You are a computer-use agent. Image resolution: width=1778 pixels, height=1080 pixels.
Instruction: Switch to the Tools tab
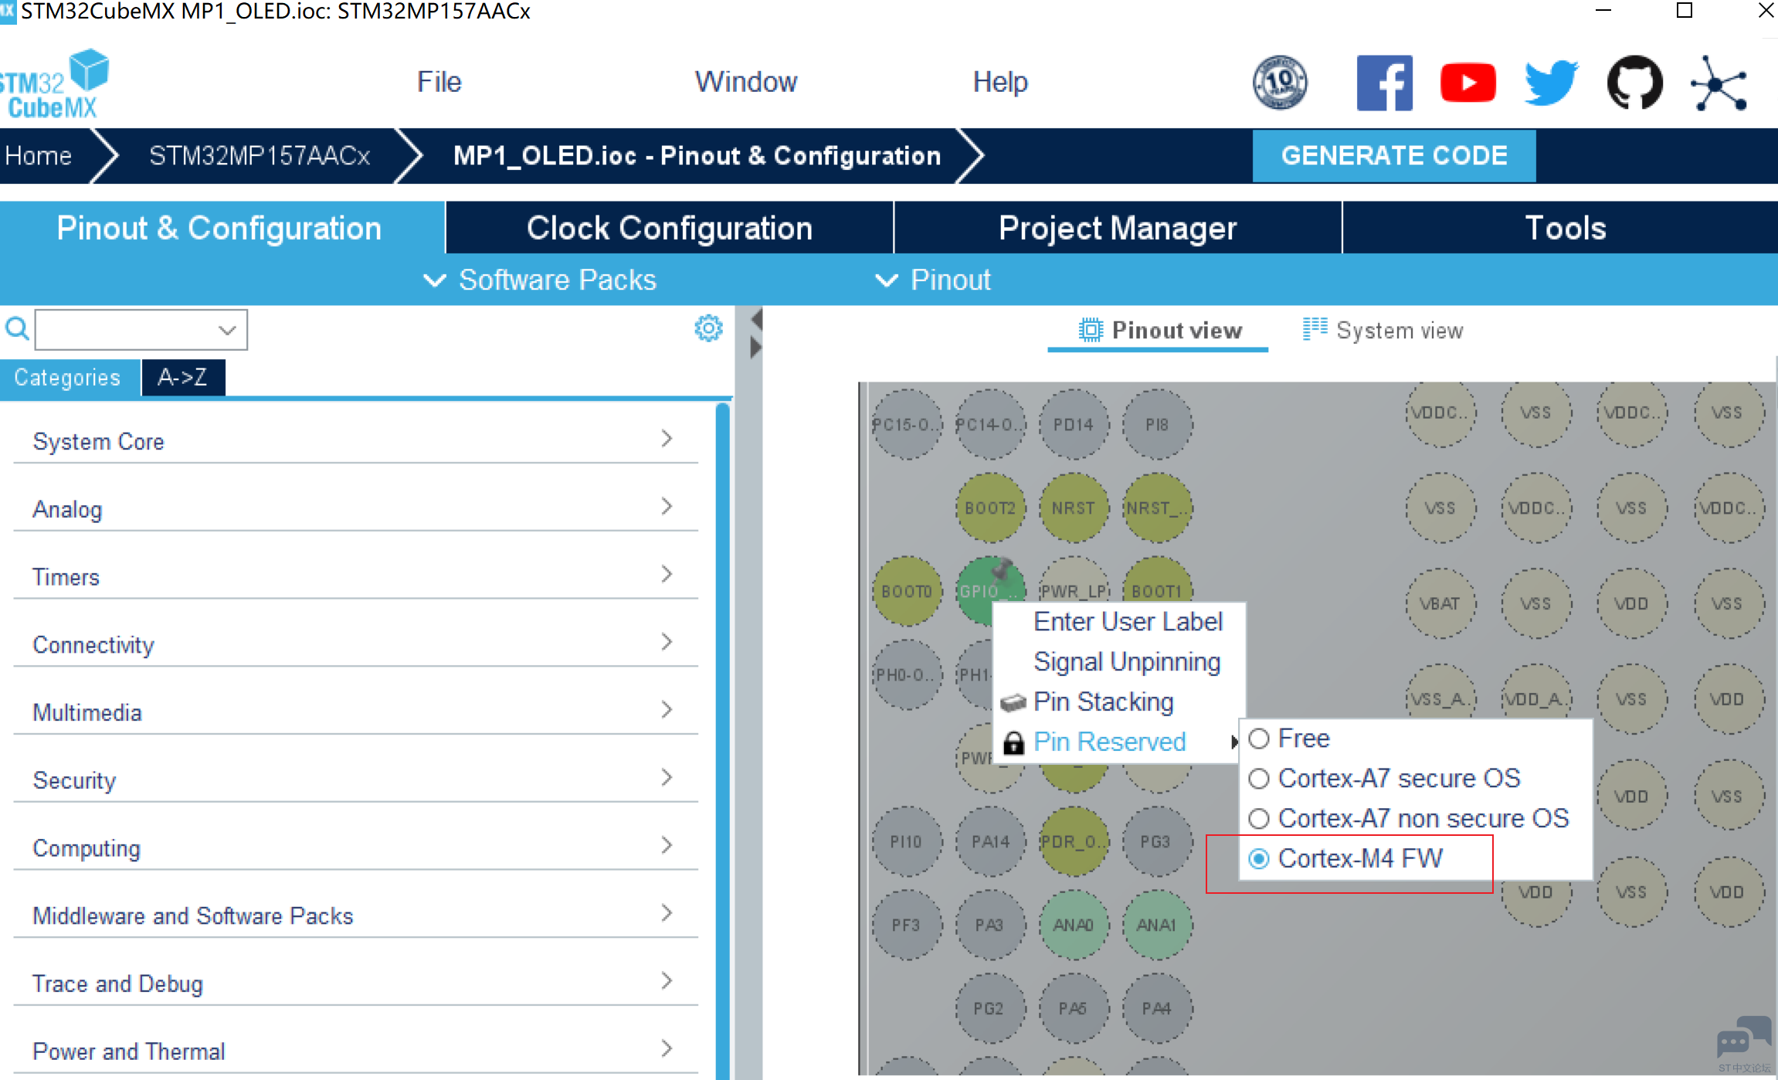1560,228
